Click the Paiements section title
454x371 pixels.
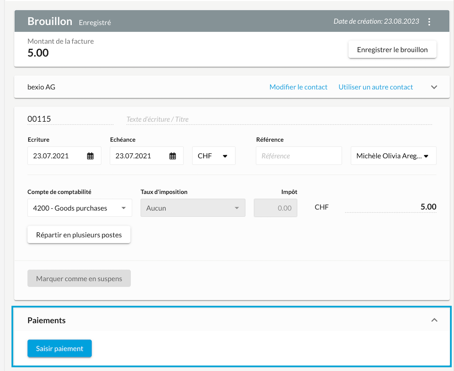point(46,320)
